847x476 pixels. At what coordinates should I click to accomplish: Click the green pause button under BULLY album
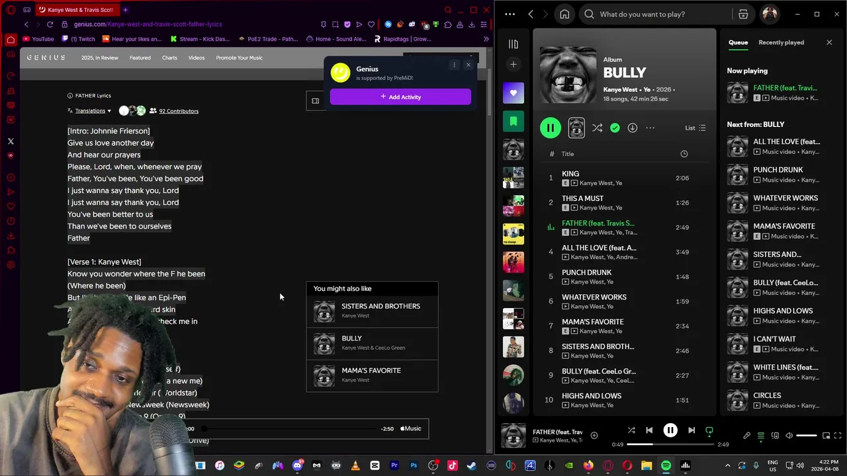coord(551,128)
